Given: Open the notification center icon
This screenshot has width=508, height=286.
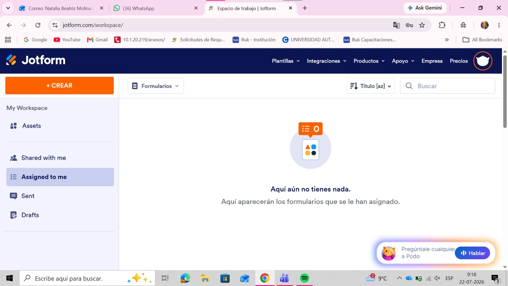Looking at the screenshot, I should pos(496,279).
